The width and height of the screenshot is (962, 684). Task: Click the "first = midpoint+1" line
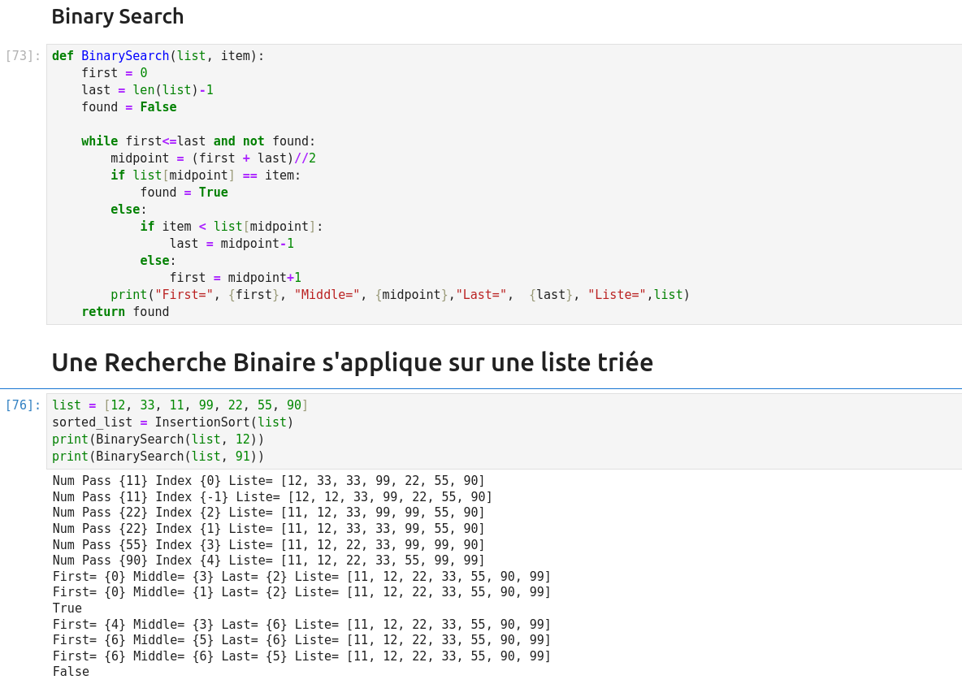click(x=235, y=278)
